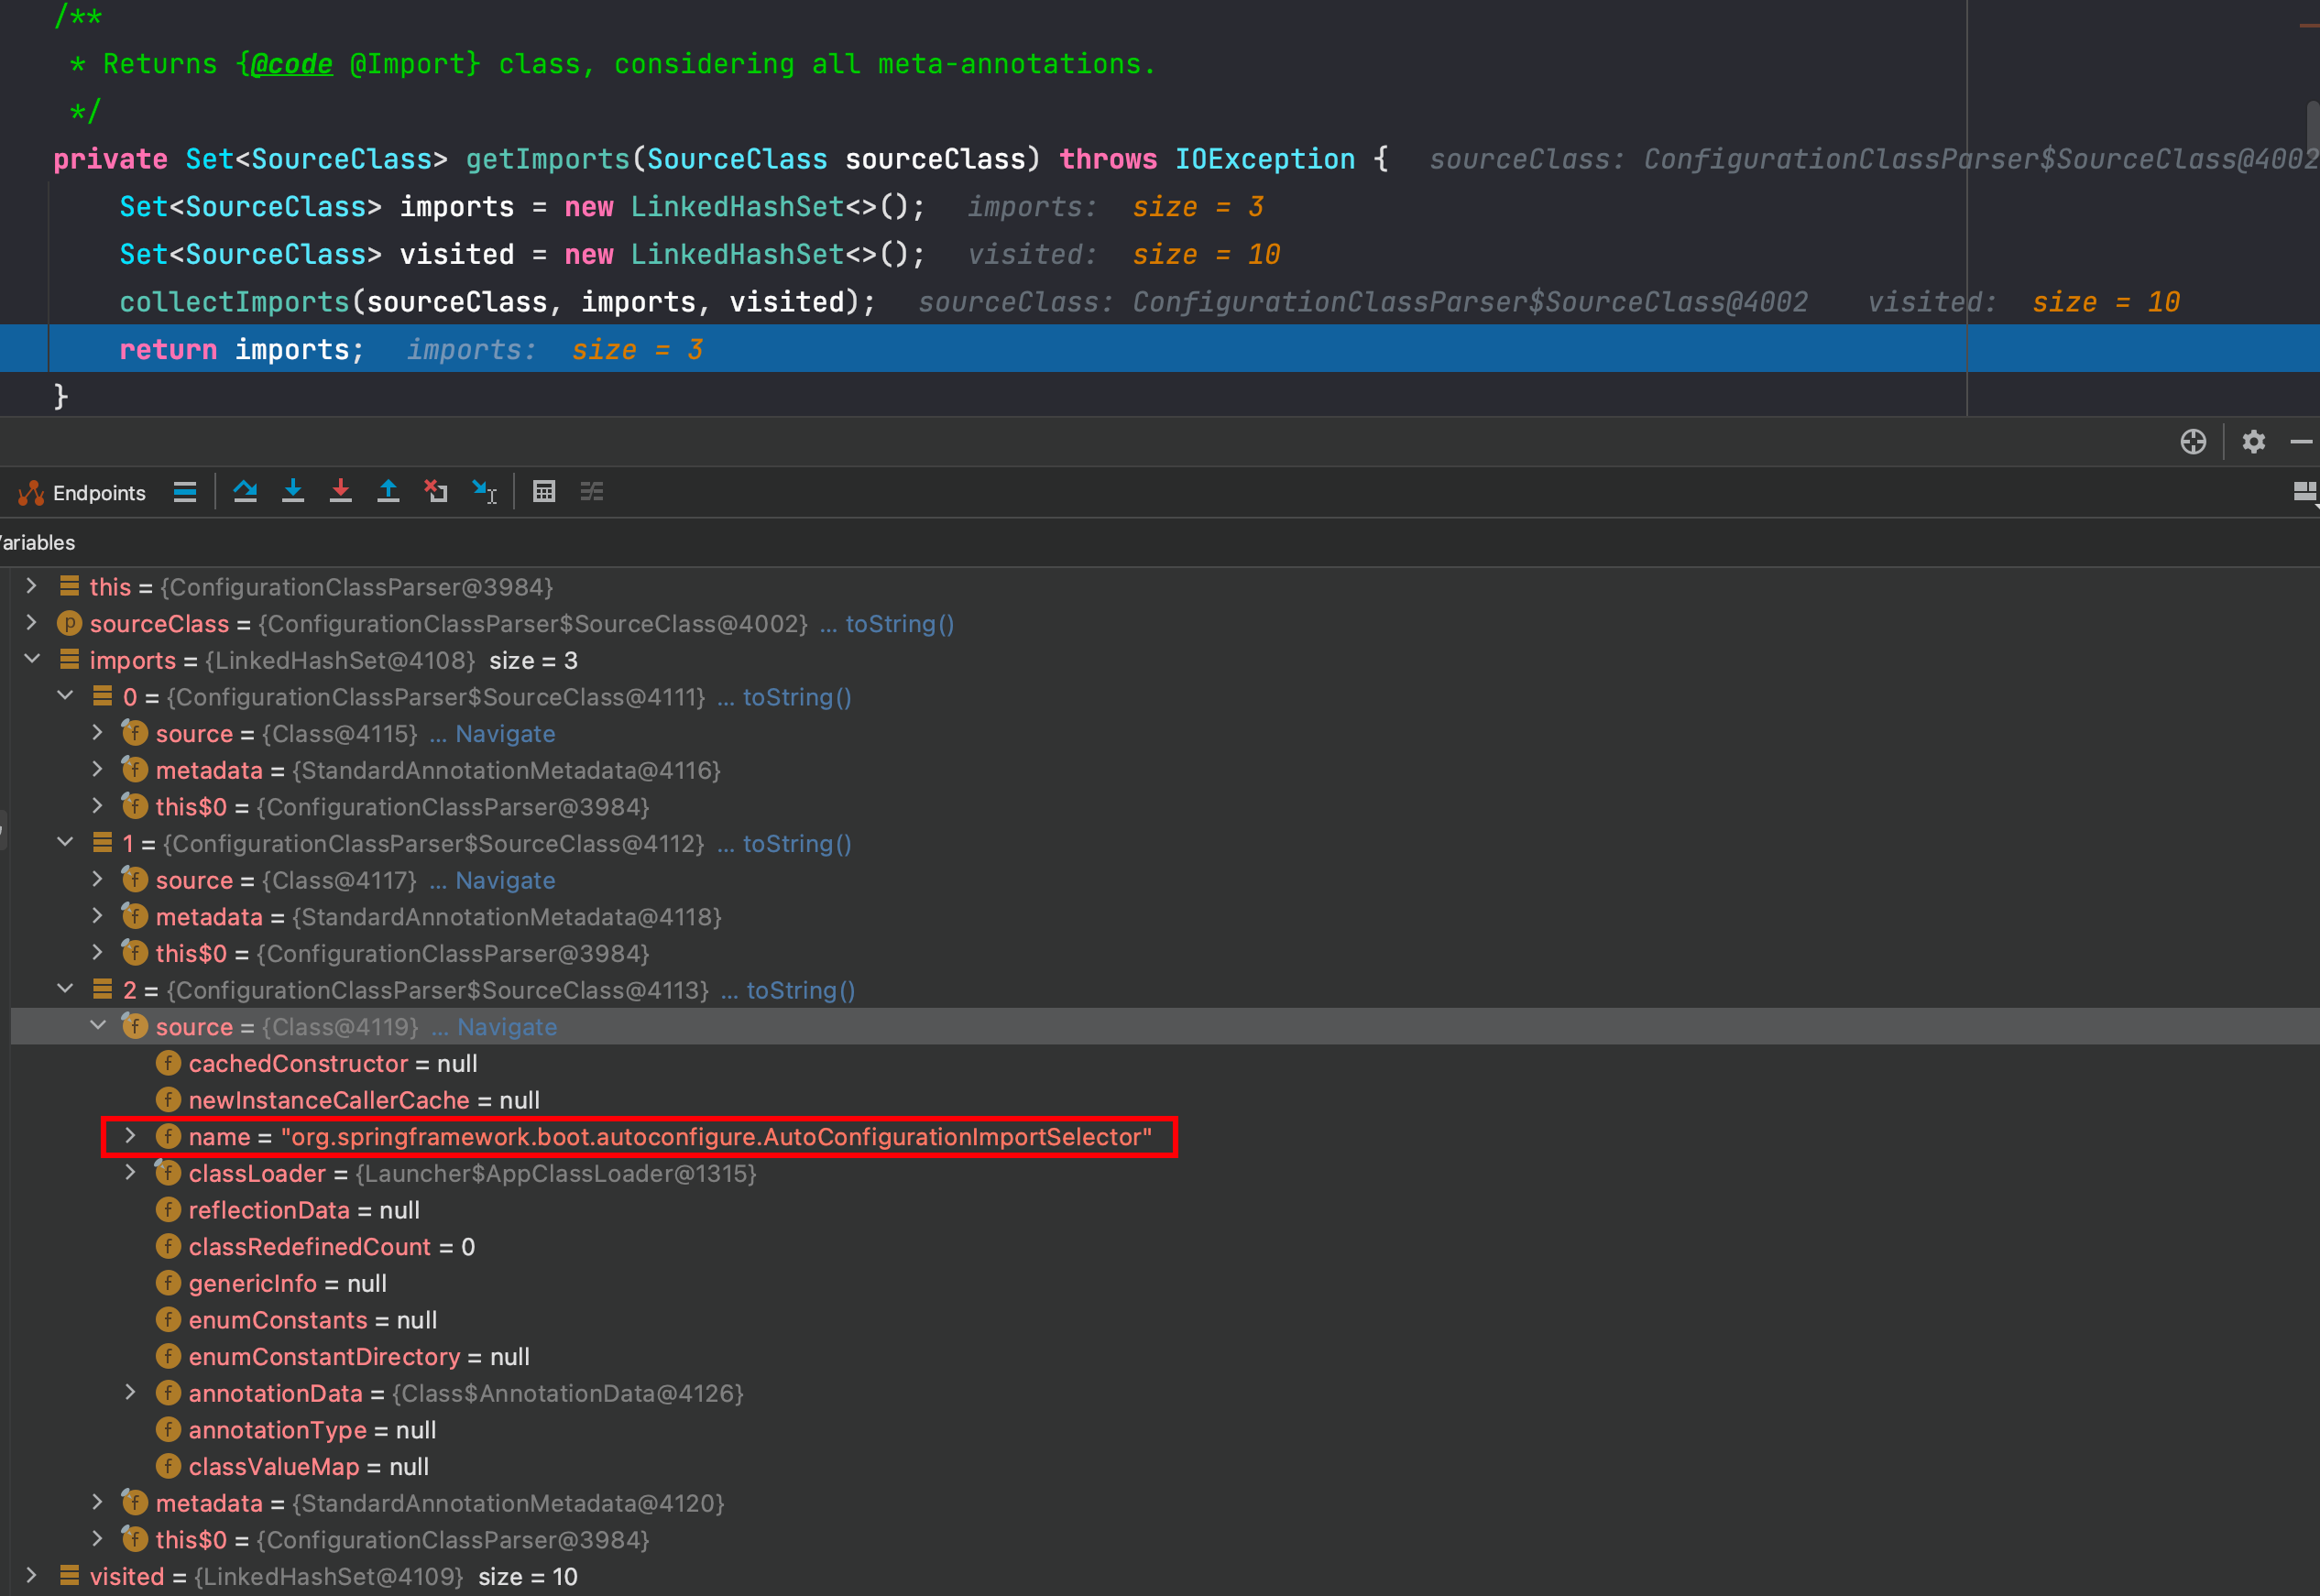This screenshot has width=2320, height=1596.
Task: Collapse the imports LinkedHashSet node
Action: [31, 659]
